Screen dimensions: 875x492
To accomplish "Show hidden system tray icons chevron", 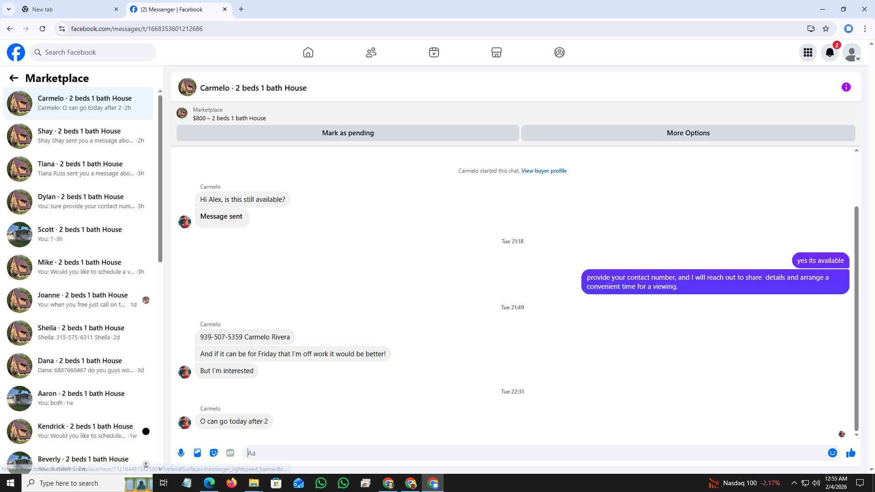I will [x=794, y=483].
